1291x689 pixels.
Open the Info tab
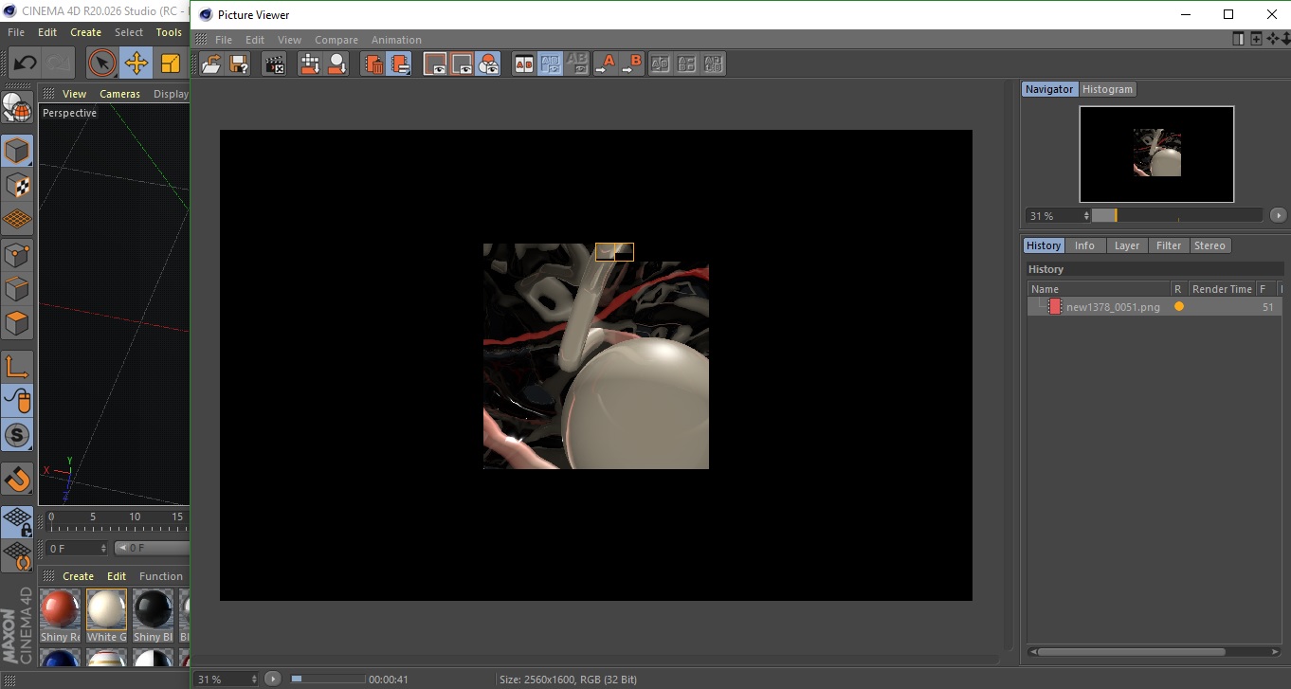pyautogui.click(x=1084, y=245)
